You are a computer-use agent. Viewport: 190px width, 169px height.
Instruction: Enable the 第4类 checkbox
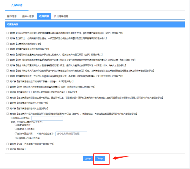click(x=8, y=49)
